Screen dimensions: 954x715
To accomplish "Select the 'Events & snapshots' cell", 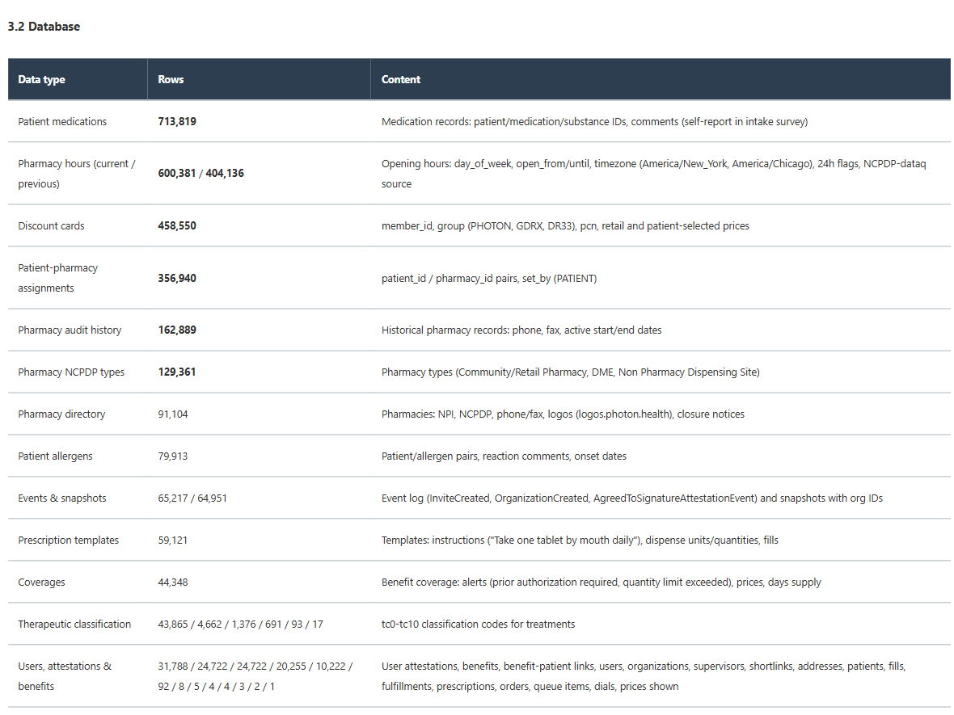I will coord(62,498).
